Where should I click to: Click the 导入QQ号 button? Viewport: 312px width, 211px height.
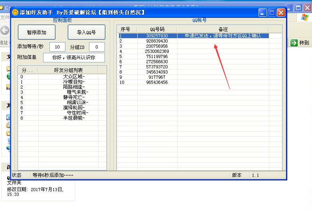[x=86, y=32]
